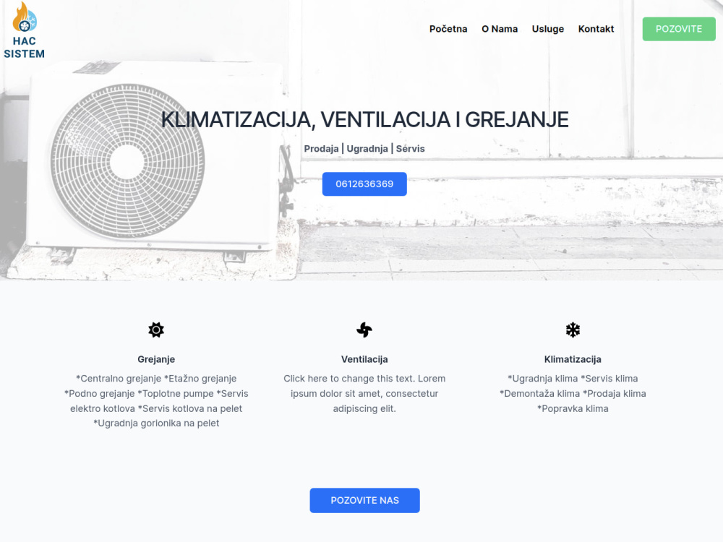723x542 pixels.
Task: Open the Usluge menu item
Action: click(x=548, y=29)
